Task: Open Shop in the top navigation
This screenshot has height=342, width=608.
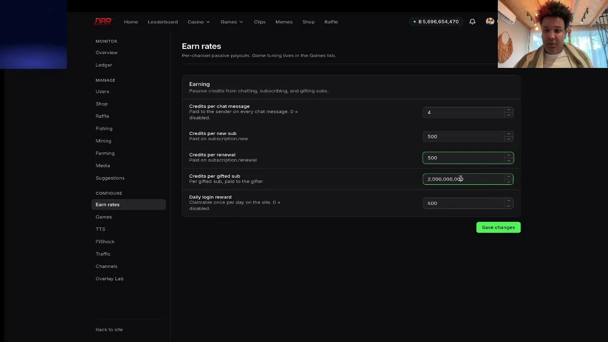Action: click(x=308, y=22)
